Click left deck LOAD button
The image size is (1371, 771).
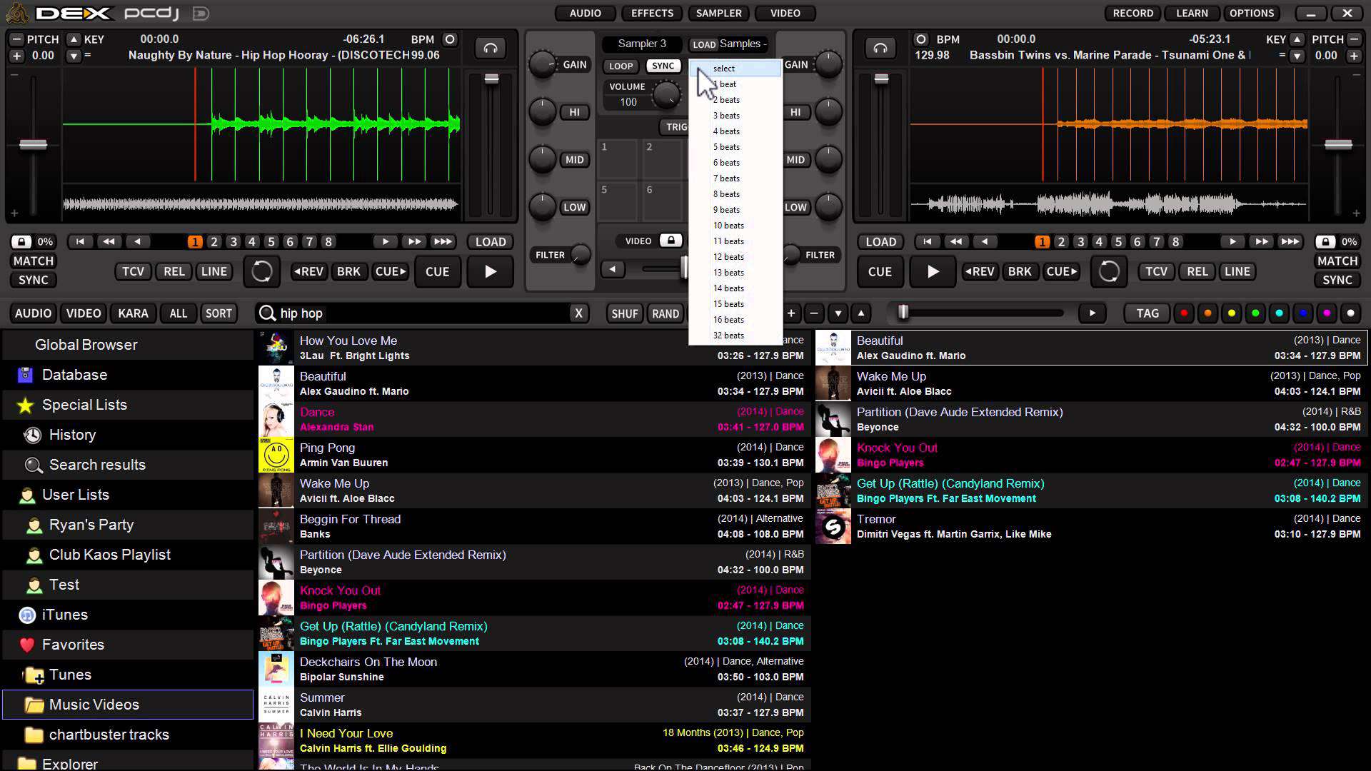pos(491,241)
